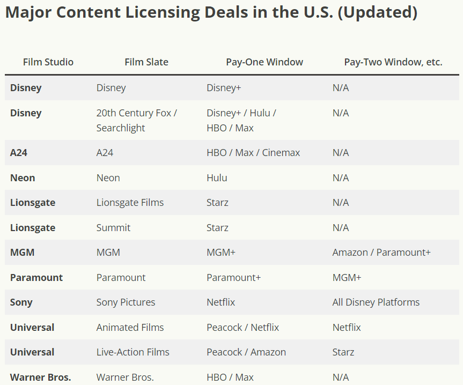This screenshot has width=463, height=385.
Task: Click the bold Neon studio name
Action: pyautogui.click(x=23, y=178)
